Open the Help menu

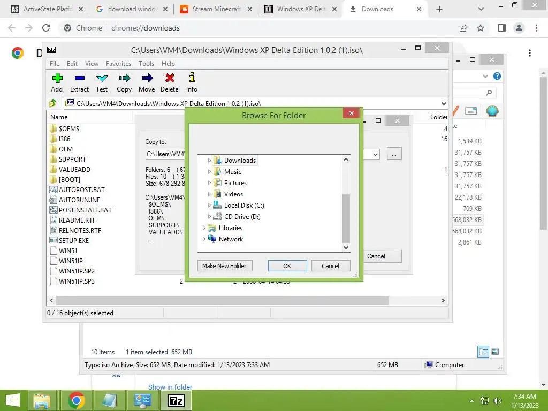click(x=168, y=64)
